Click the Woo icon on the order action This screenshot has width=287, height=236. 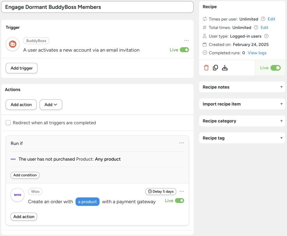(x=17, y=195)
